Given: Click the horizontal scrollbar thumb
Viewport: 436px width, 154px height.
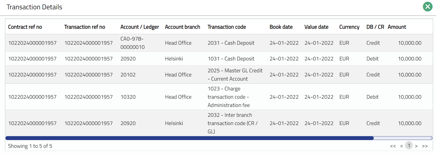Looking at the screenshot, I should click(189, 138).
